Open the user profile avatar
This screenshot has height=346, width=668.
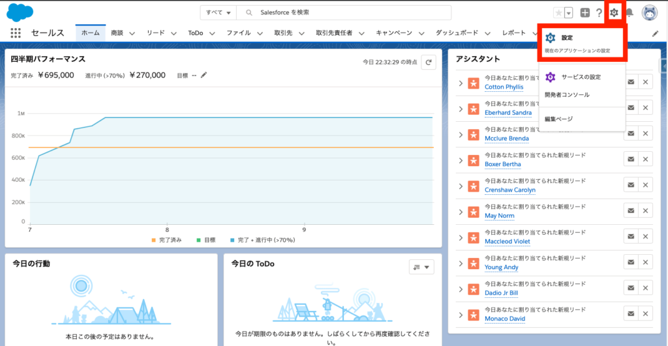coord(650,13)
